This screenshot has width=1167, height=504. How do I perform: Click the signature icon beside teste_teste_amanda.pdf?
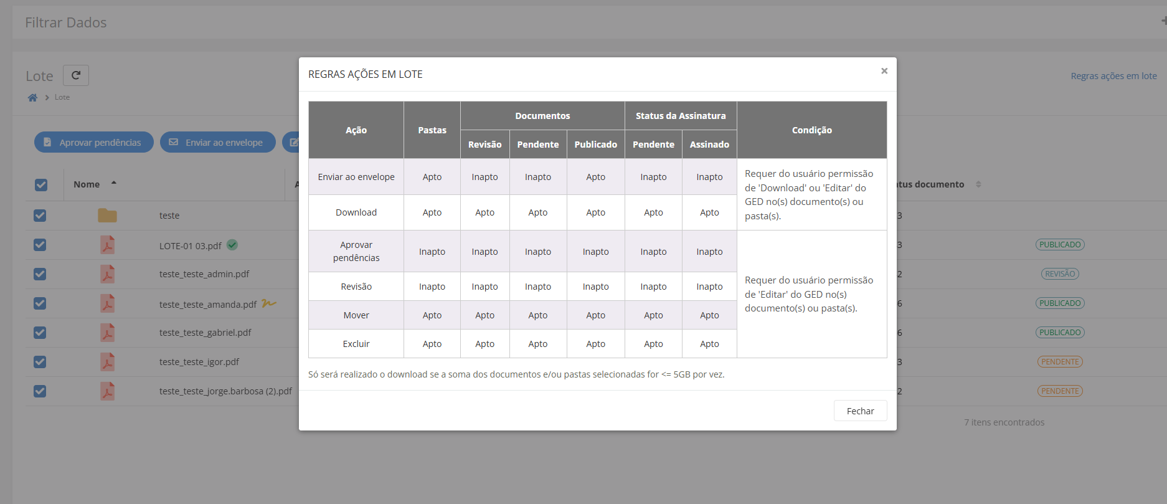[x=268, y=303]
